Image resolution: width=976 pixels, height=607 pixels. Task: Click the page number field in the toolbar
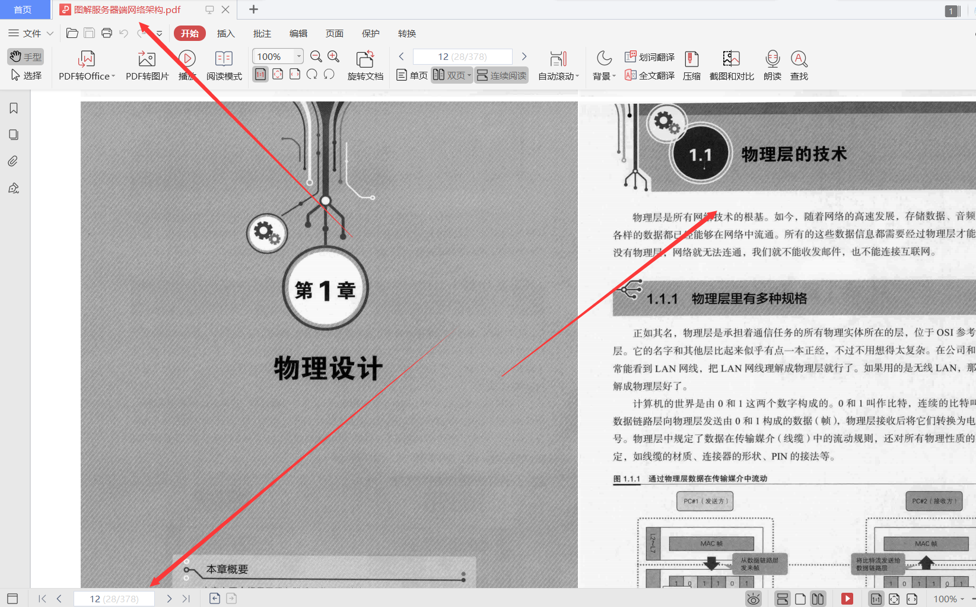pos(462,56)
